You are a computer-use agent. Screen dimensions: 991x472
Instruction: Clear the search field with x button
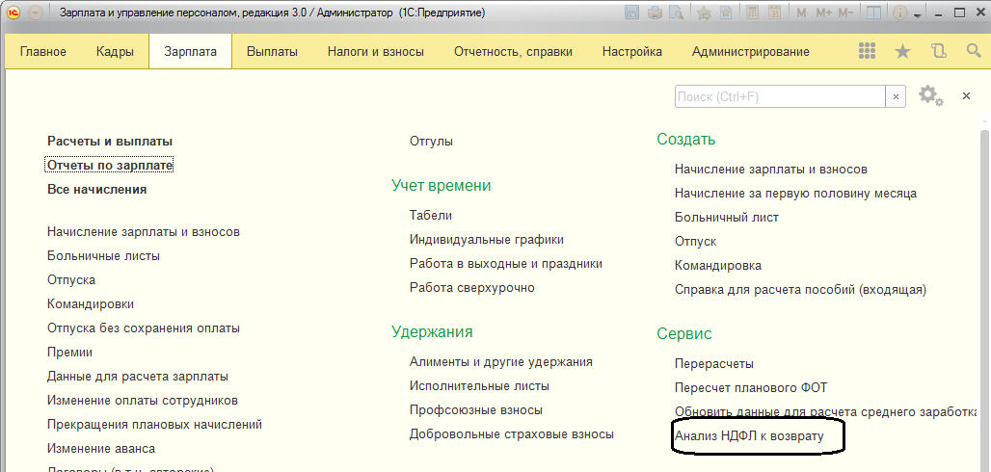pyautogui.click(x=897, y=96)
